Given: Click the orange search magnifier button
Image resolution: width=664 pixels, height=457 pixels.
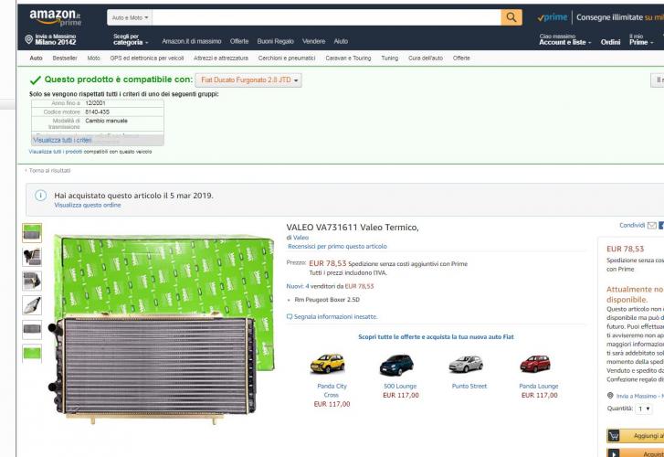Looking at the screenshot, I should 511,17.
